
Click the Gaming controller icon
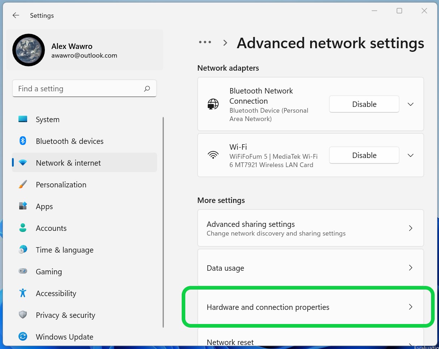coord(23,271)
